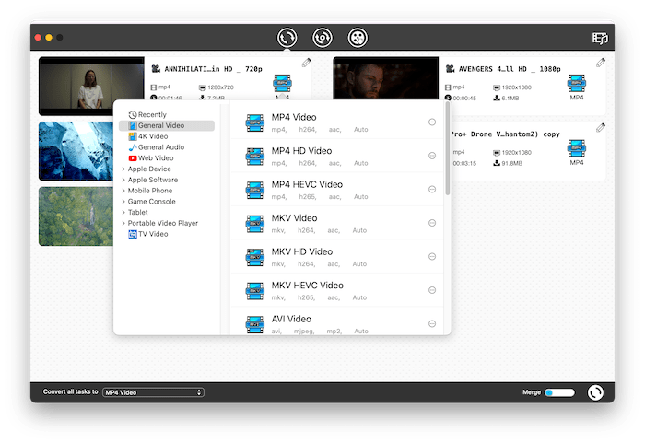Expand the Mobile Phone category
Viewport: 645px width, 443px height.
coord(123,191)
